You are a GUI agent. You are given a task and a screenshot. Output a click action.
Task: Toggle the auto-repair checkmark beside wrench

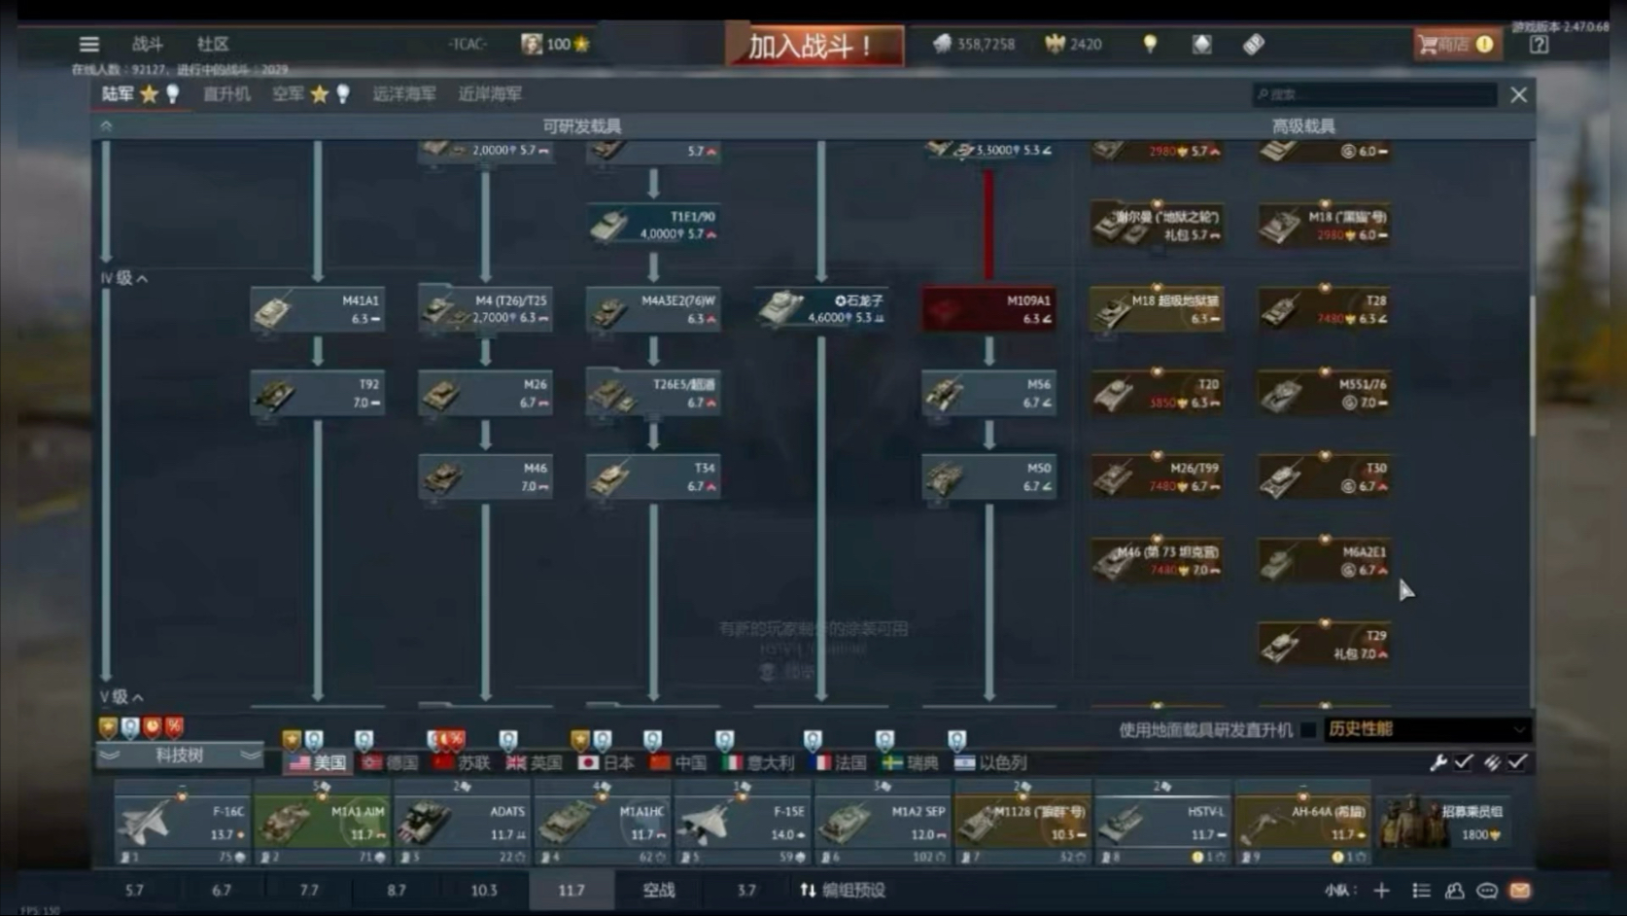coord(1464,762)
